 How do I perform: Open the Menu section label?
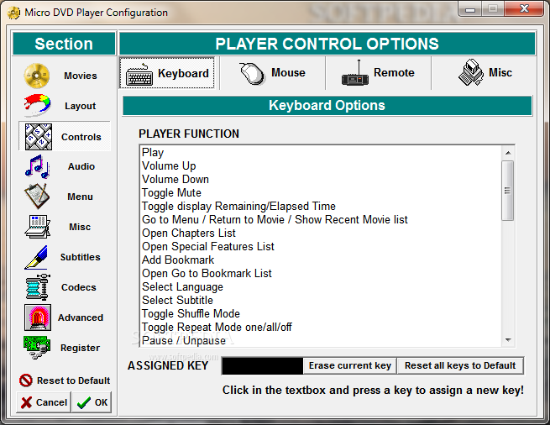(81, 197)
